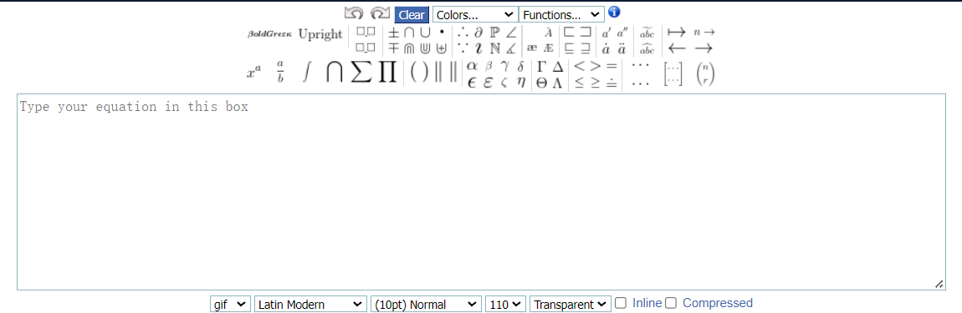Insert capital Lambda letter
Viewport: 962px width, 313px height.
[557, 83]
